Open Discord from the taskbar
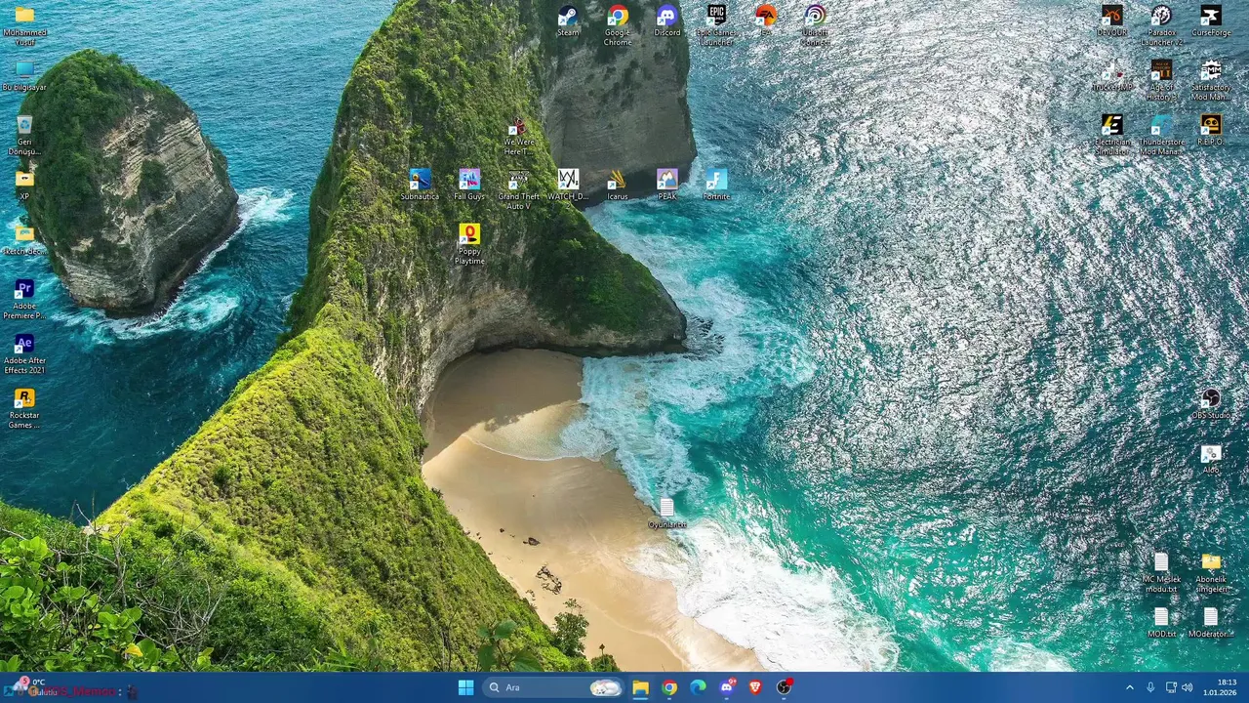 click(727, 687)
